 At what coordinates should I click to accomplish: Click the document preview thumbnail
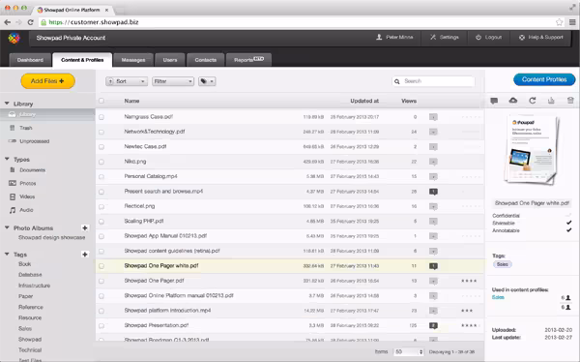pyautogui.click(x=532, y=150)
